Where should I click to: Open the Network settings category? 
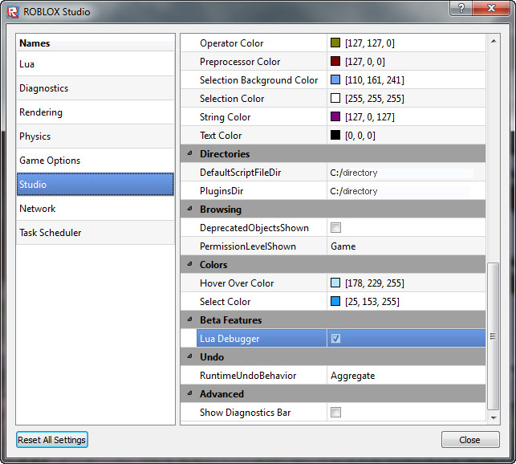click(95, 209)
